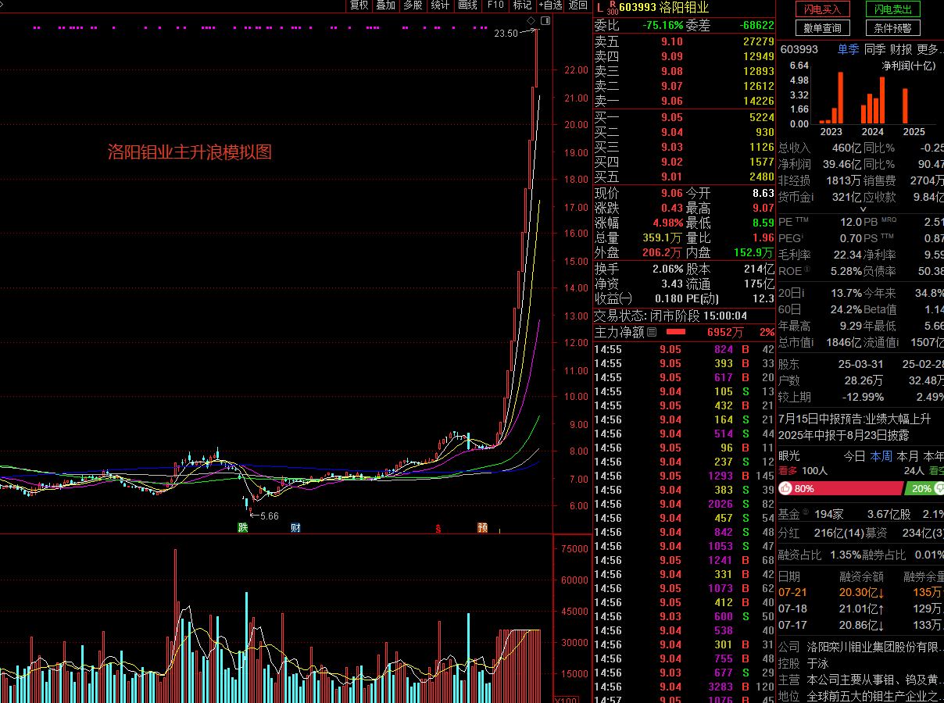Open the 标记 marking menu
Viewport: 944px width, 703px height.
522,5
